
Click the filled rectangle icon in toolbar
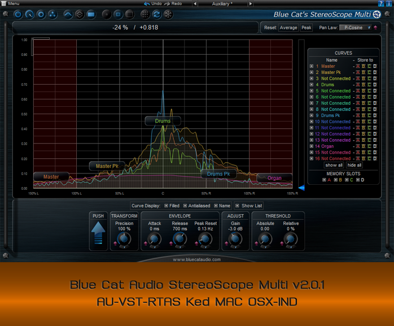(x=91, y=14)
